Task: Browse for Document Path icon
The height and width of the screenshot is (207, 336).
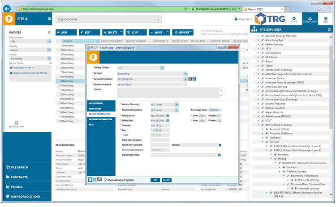Action: point(220,155)
